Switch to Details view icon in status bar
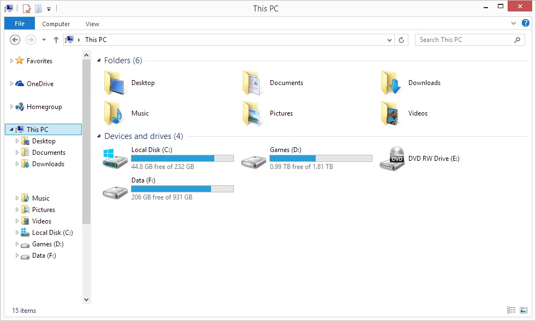 pyautogui.click(x=511, y=310)
